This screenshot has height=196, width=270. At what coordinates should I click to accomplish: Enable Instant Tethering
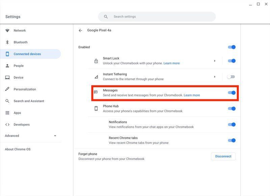pyautogui.click(x=232, y=76)
